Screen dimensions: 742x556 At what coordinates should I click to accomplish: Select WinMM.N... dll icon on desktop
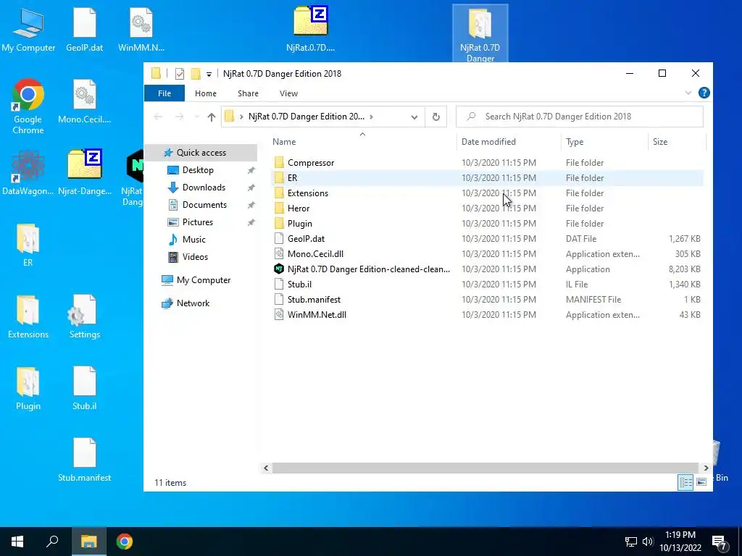point(141,29)
